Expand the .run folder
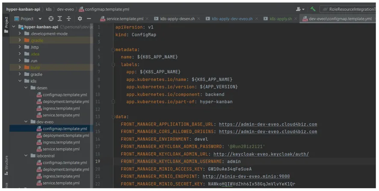 point(20,61)
